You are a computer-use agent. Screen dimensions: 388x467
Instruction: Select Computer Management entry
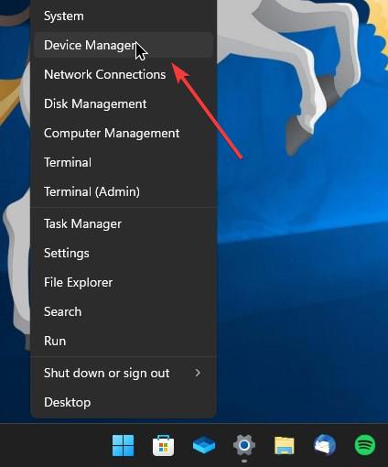pyautogui.click(x=124, y=133)
